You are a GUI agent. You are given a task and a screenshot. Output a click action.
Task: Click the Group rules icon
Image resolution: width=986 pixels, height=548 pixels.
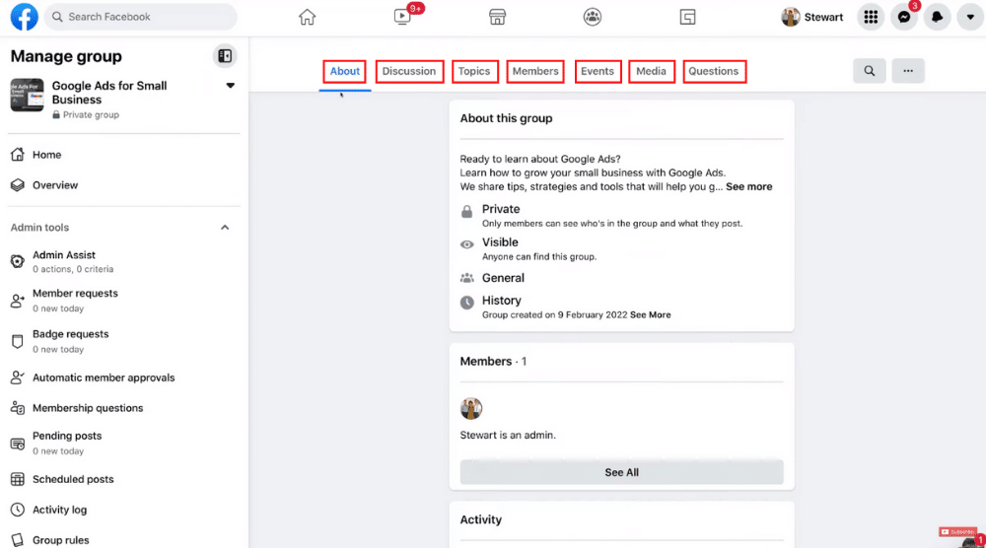click(18, 540)
